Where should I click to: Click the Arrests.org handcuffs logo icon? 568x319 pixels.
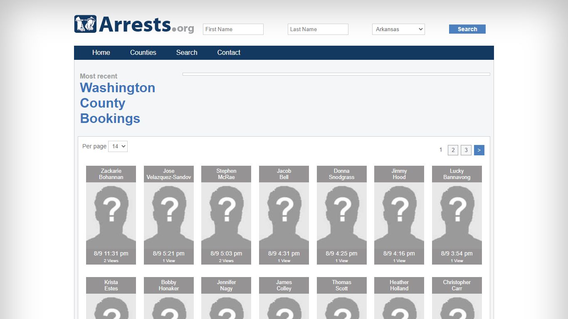pos(85,24)
